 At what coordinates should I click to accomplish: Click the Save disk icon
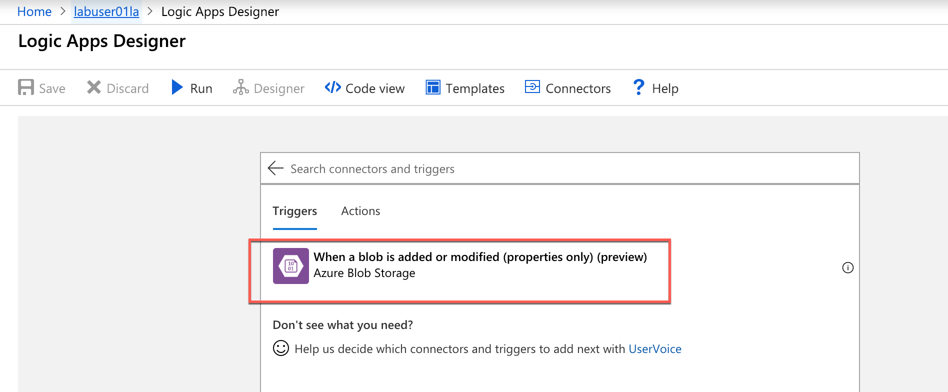click(26, 87)
